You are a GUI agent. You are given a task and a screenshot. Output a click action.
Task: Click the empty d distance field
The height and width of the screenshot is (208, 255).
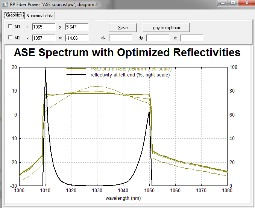coord(191,38)
